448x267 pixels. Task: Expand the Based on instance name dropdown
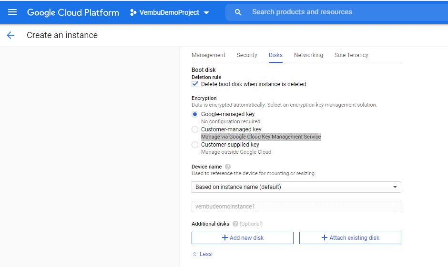tap(296, 187)
